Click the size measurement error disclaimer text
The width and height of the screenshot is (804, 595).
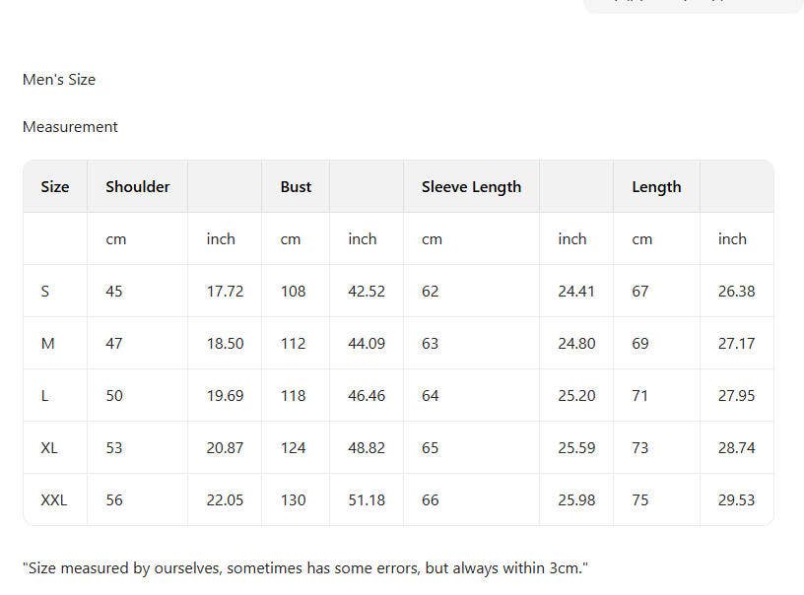pos(305,567)
